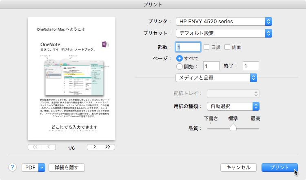The image size is (306, 180).
Task: Click the 開始 page number field
Action: coord(211,66)
